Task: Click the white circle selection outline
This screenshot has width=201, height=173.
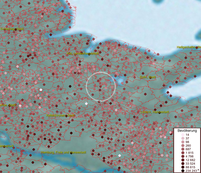Action: pyautogui.click(x=101, y=86)
